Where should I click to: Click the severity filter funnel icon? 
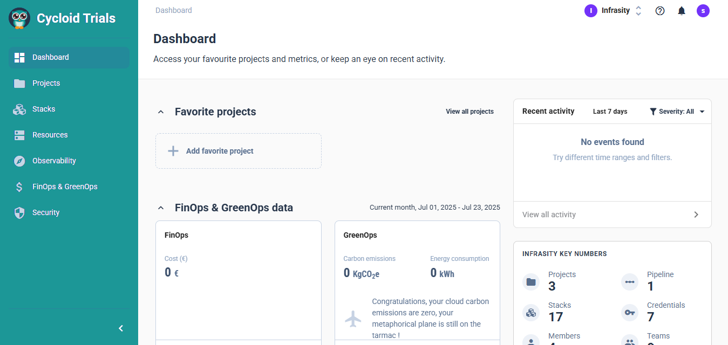(x=653, y=112)
